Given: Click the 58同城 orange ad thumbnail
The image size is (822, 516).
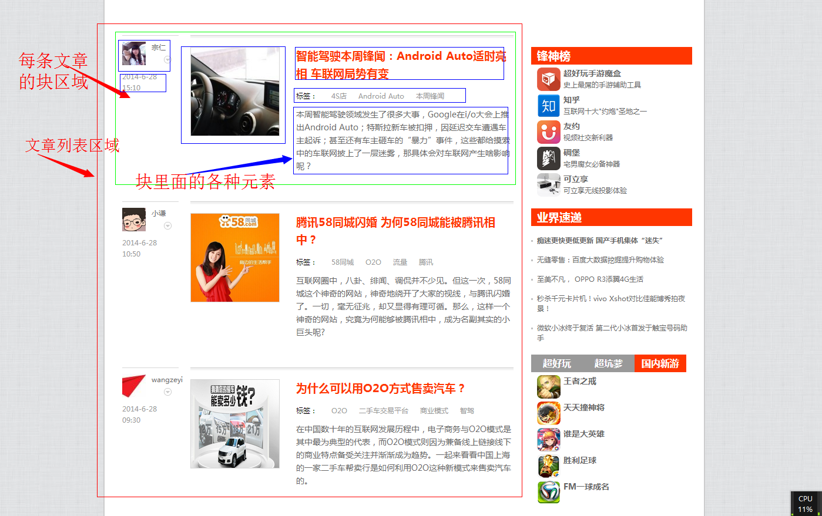Looking at the screenshot, I should click(234, 258).
